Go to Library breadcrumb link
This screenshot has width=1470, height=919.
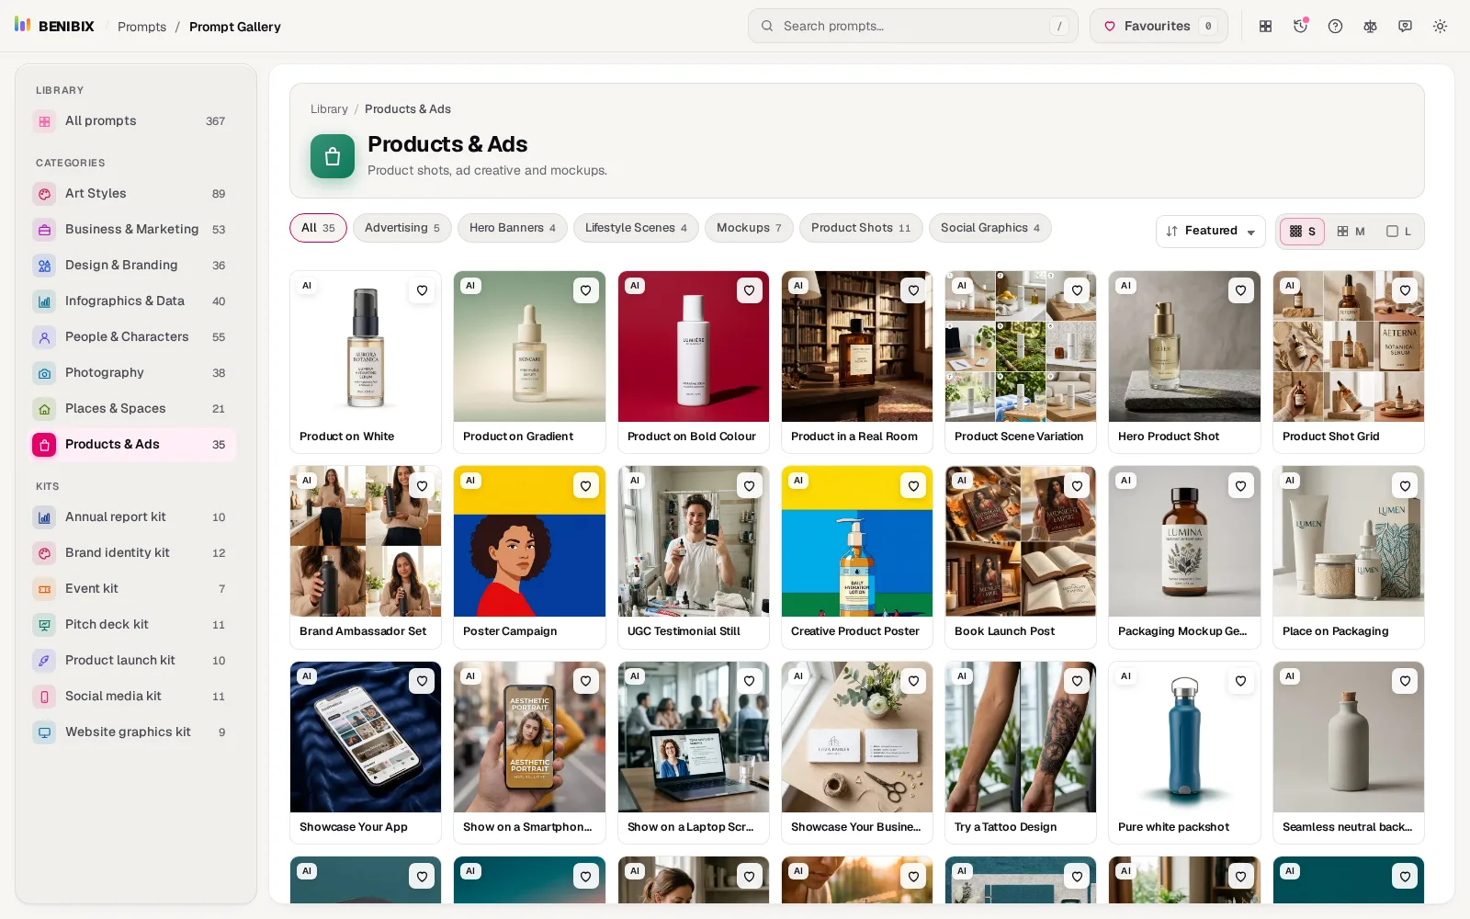pos(329,109)
